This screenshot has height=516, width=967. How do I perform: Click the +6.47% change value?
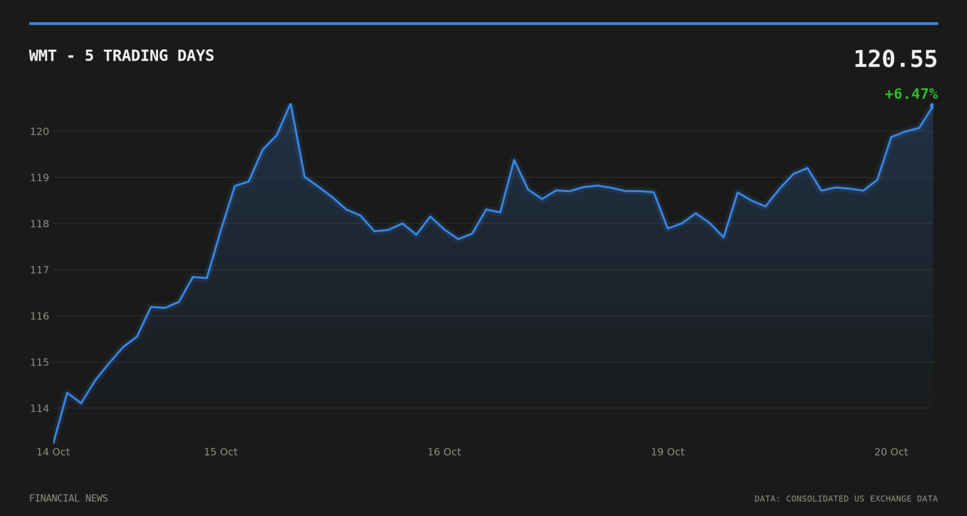911,95
